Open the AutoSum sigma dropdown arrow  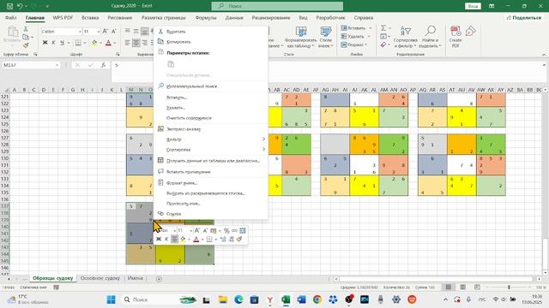389,28
